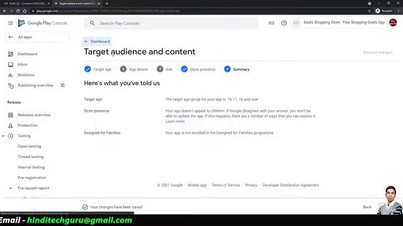Click the Google Play Console logo
Screen dimensions: 403x226
point(43,23)
